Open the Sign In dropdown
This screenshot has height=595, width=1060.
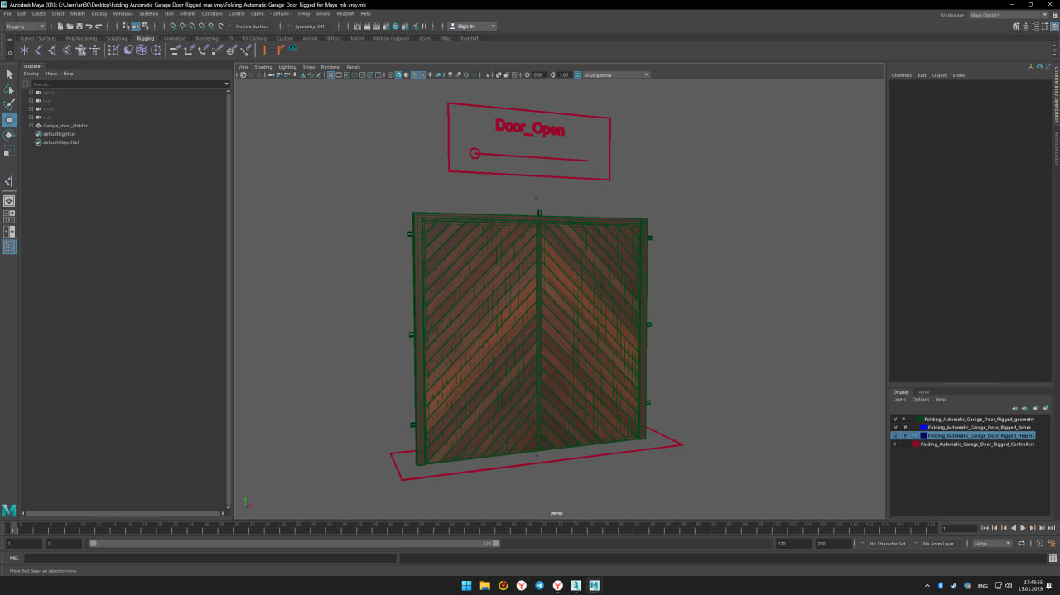[472, 26]
